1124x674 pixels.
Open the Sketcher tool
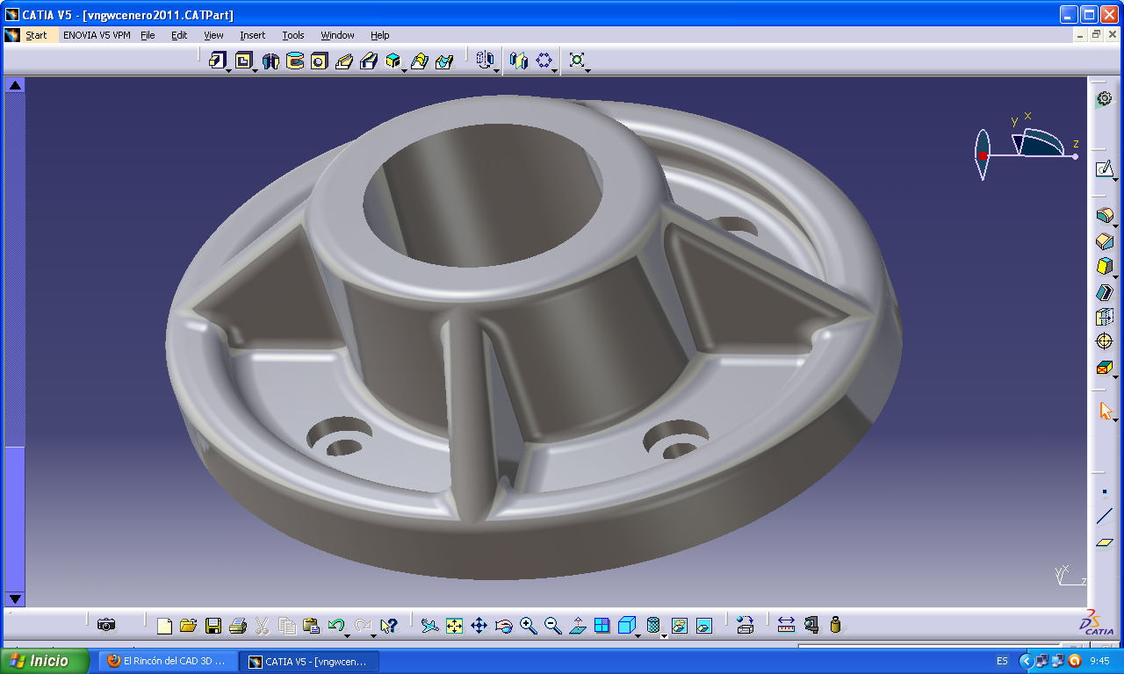click(x=1104, y=168)
